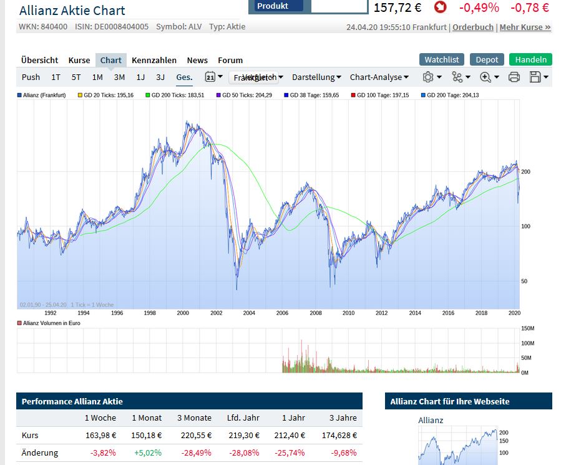Select the Chart tab
This screenshot has height=465, width=561.
click(111, 60)
